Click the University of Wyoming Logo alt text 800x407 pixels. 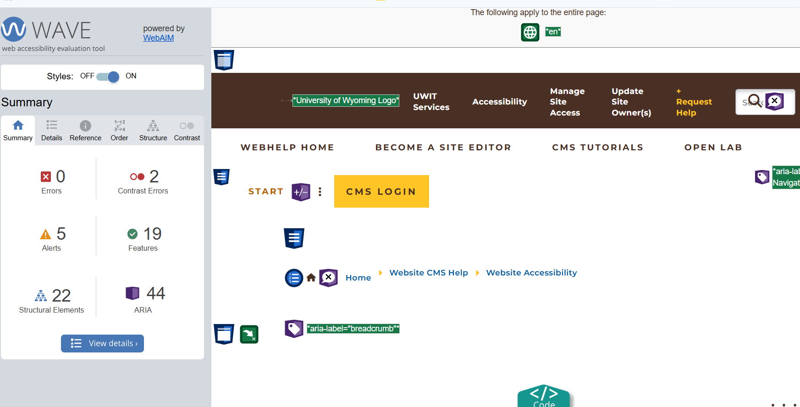pyautogui.click(x=346, y=100)
